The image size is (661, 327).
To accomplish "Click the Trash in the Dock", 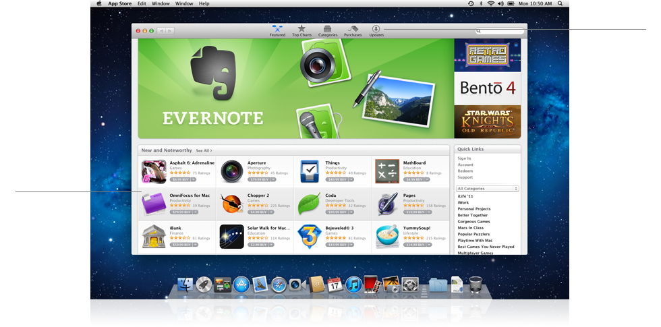I will pyautogui.click(x=476, y=285).
